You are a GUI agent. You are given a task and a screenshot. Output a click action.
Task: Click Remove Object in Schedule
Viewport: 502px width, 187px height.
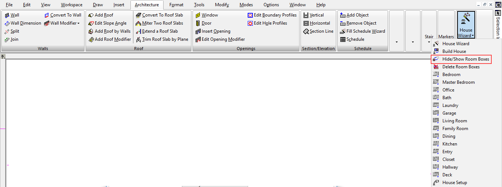point(358,23)
